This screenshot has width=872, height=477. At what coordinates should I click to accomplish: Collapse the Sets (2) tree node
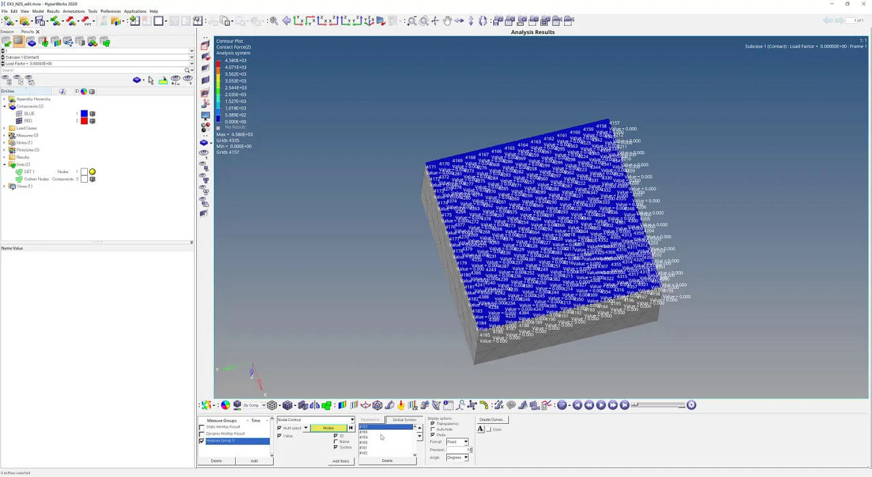tap(4, 164)
